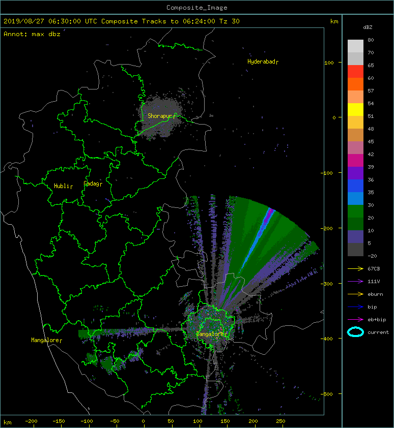Click the -500 tick on vertical axis
This screenshot has height=428, width=394.
click(x=326, y=394)
